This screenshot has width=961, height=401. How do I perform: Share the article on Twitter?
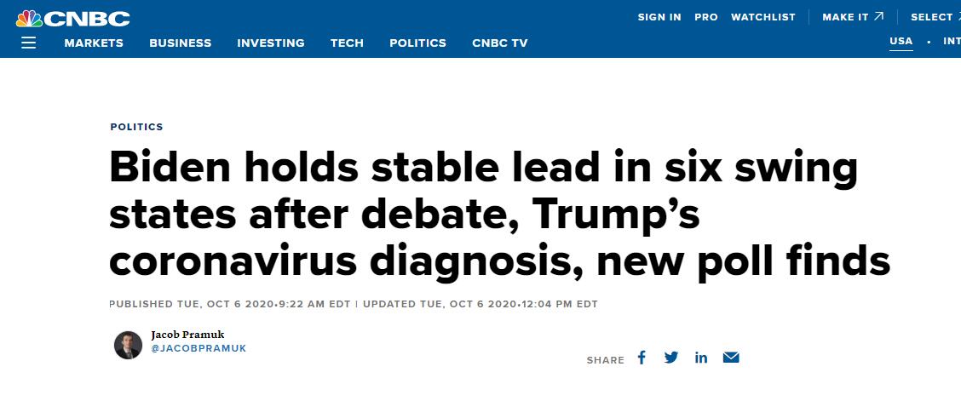[x=671, y=358]
